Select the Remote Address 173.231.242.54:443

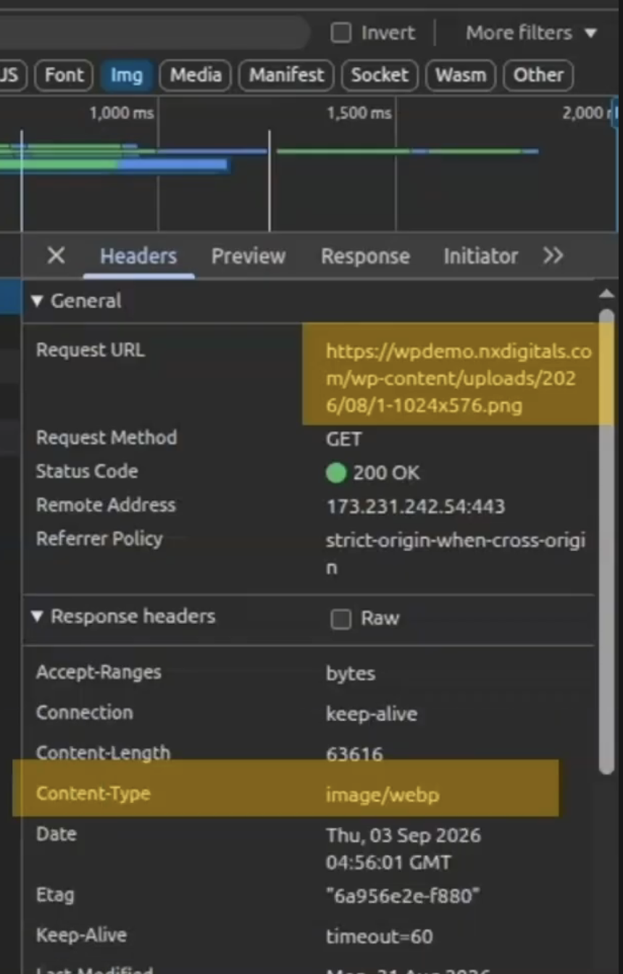pyautogui.click(x=415, y=506)
